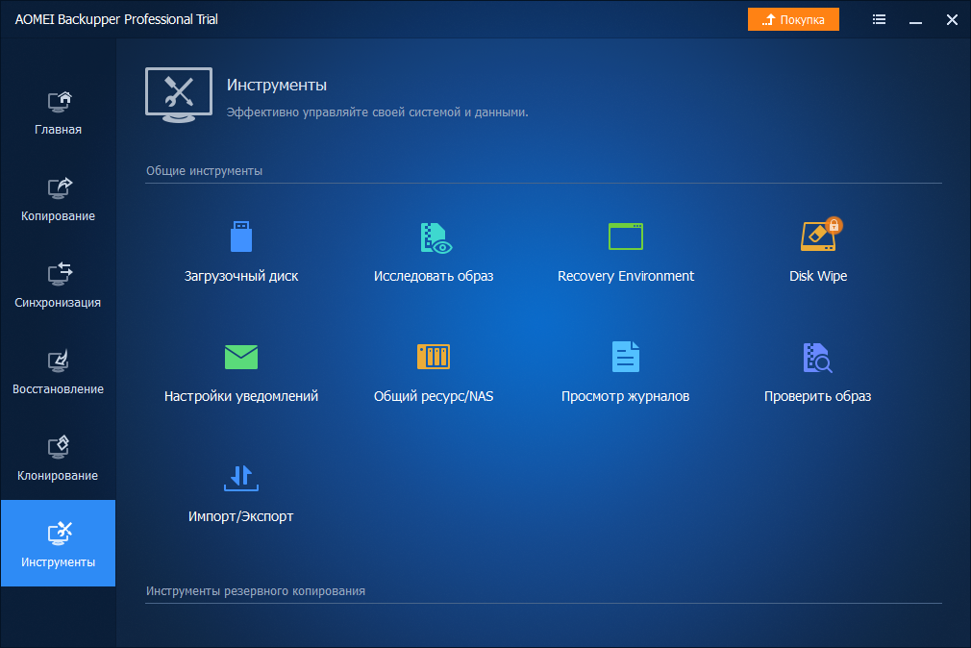Open the Клонирование sidebar section

[x=59, y=460]
